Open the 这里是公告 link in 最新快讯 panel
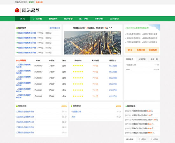 pos(77,112)
